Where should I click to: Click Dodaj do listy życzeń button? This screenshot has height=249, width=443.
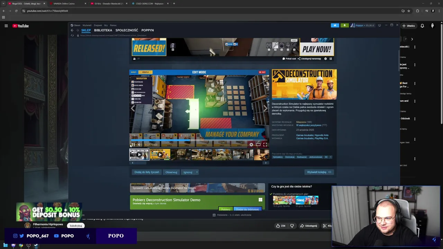147,172
